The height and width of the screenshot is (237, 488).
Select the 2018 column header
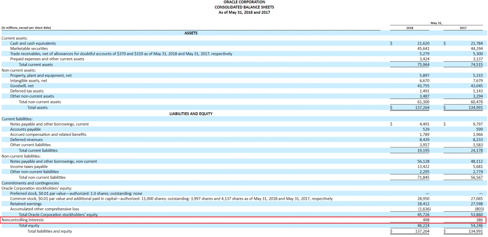[410, 28]
